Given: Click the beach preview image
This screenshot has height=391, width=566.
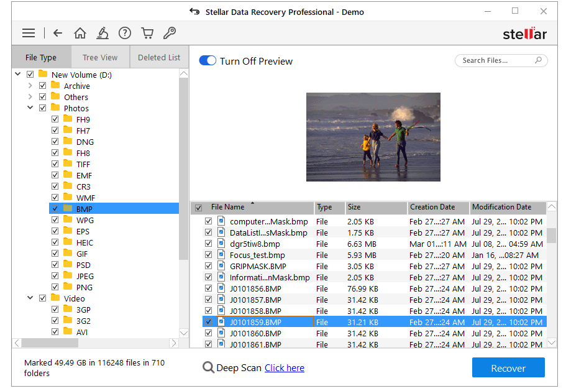Looking at the screenshot, I should pyautogui.click(x=373, y=137).
